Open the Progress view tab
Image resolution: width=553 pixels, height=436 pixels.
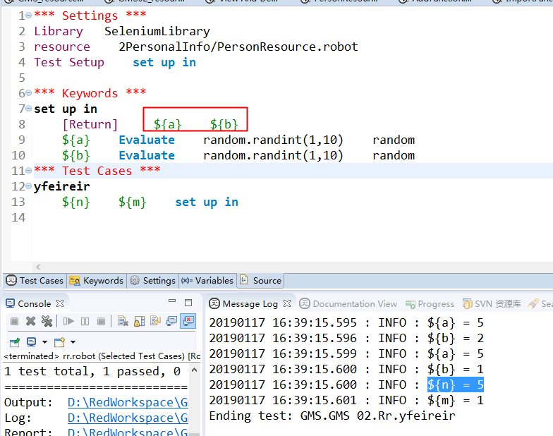click(x=430, y=303)
